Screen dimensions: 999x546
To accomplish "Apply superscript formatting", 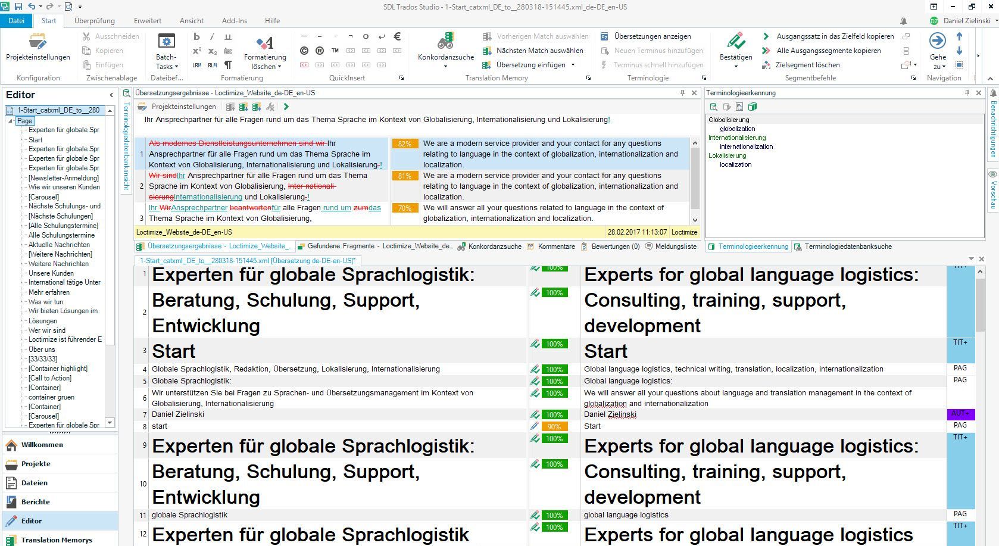I will tap(197, 51).
